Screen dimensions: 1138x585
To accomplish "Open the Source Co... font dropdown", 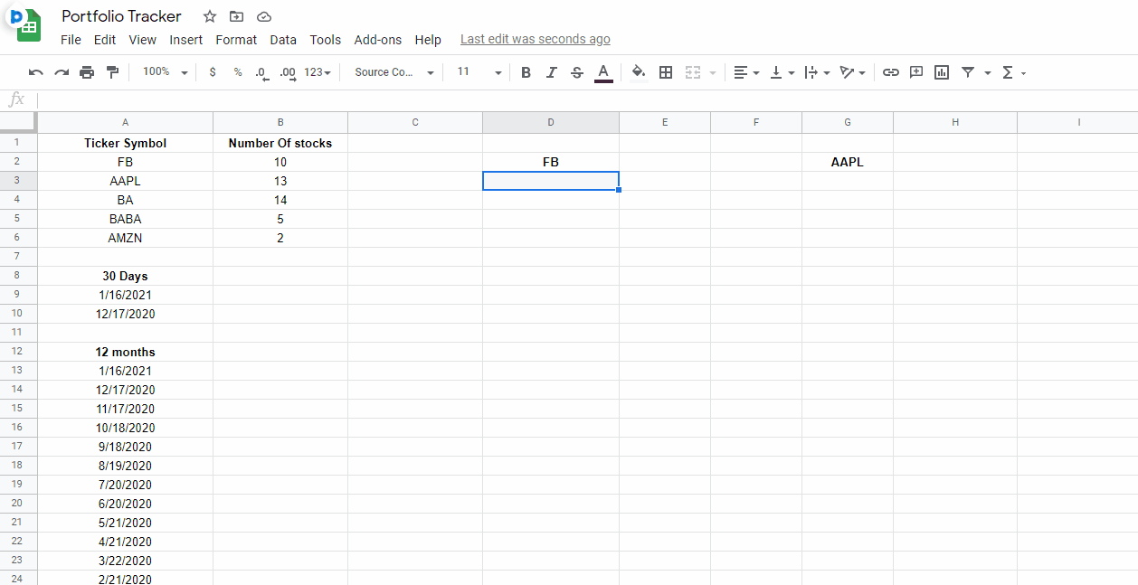I will coord(394,72).
